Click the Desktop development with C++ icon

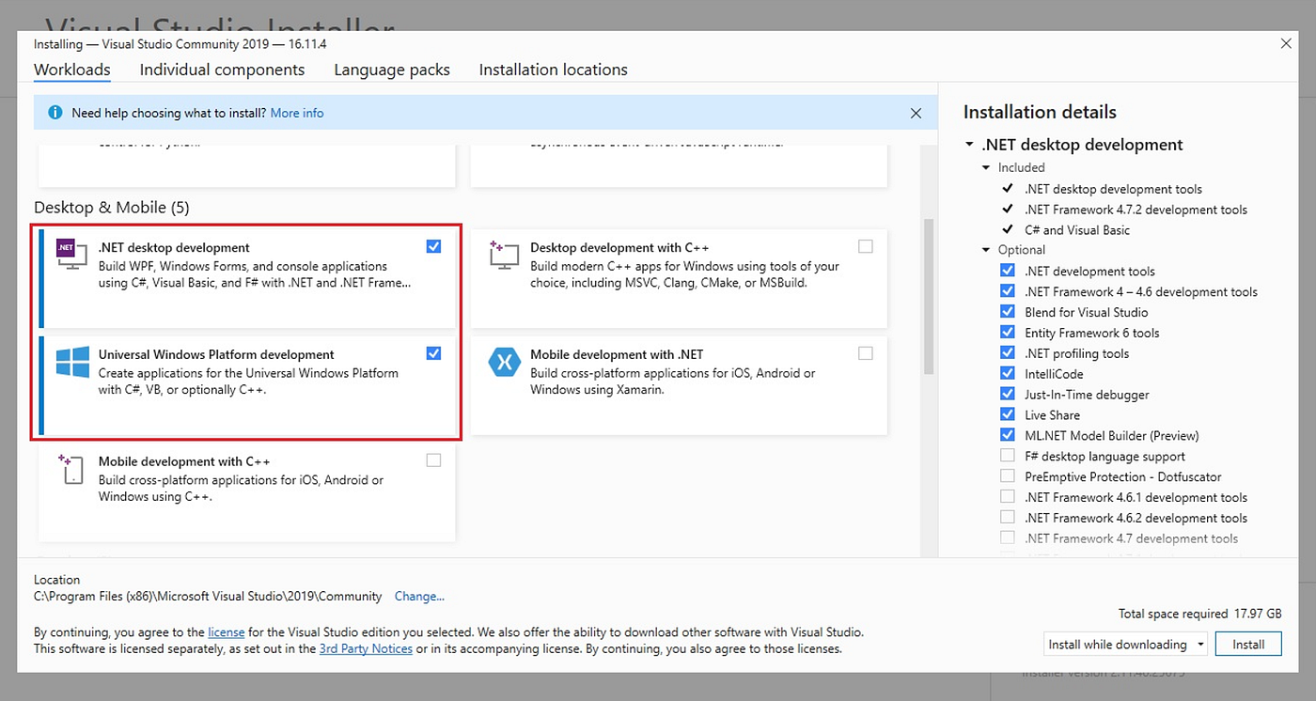pyautogui.click(x=504, y=255)
